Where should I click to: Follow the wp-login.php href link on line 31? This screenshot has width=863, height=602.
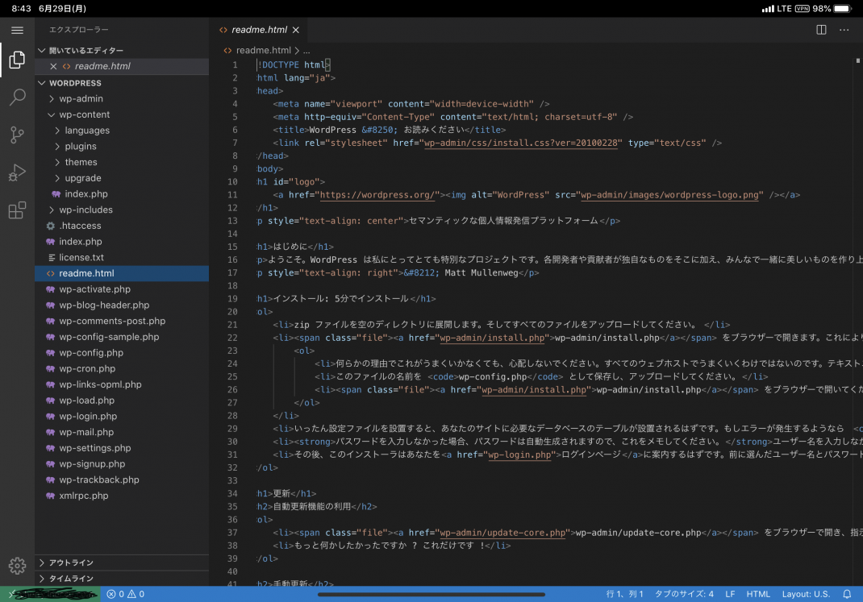tap(519, 455)
